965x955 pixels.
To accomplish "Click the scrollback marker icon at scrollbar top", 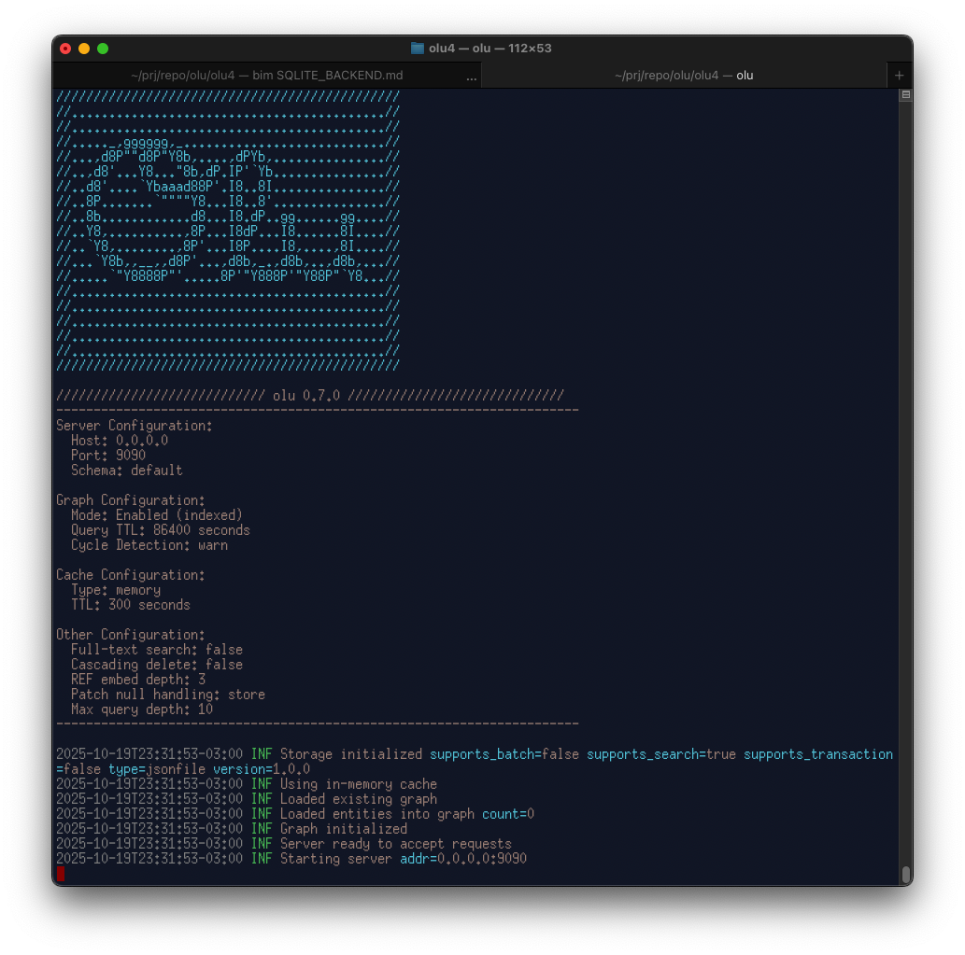I will pyautogui.click(x=905, y=94).
